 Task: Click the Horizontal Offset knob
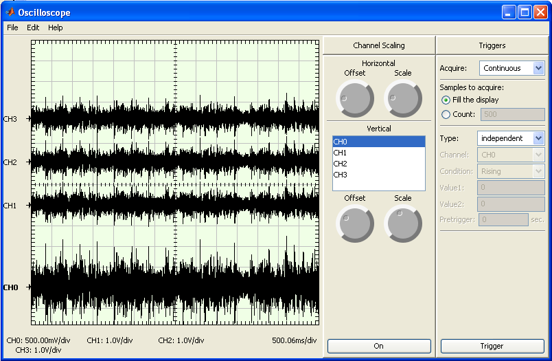[355, 98]
